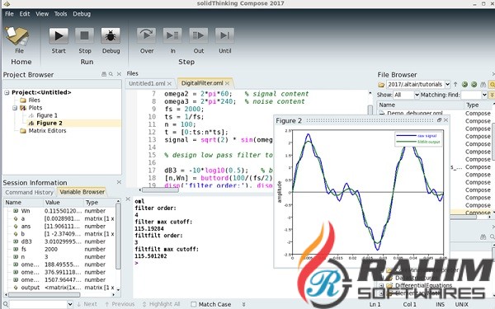
Task: Switch to the Variable Browser tab
Action: click(x=82, y=192)
